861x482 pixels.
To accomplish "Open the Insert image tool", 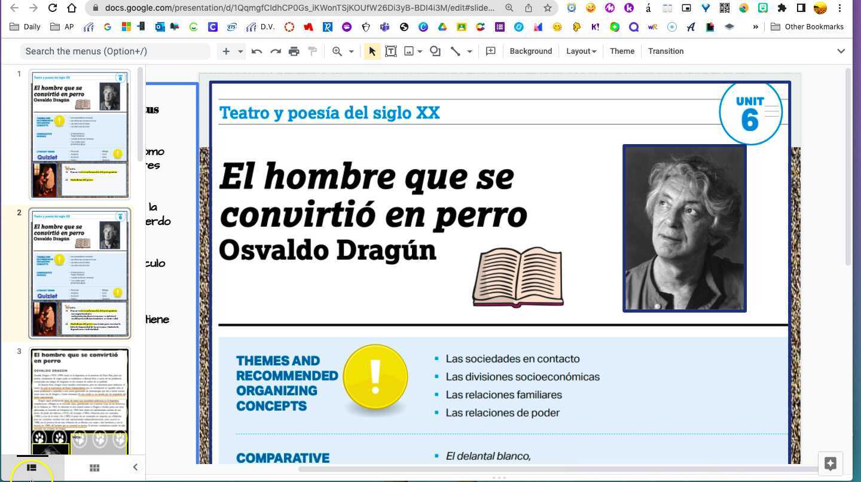I will tap(409, 51).
